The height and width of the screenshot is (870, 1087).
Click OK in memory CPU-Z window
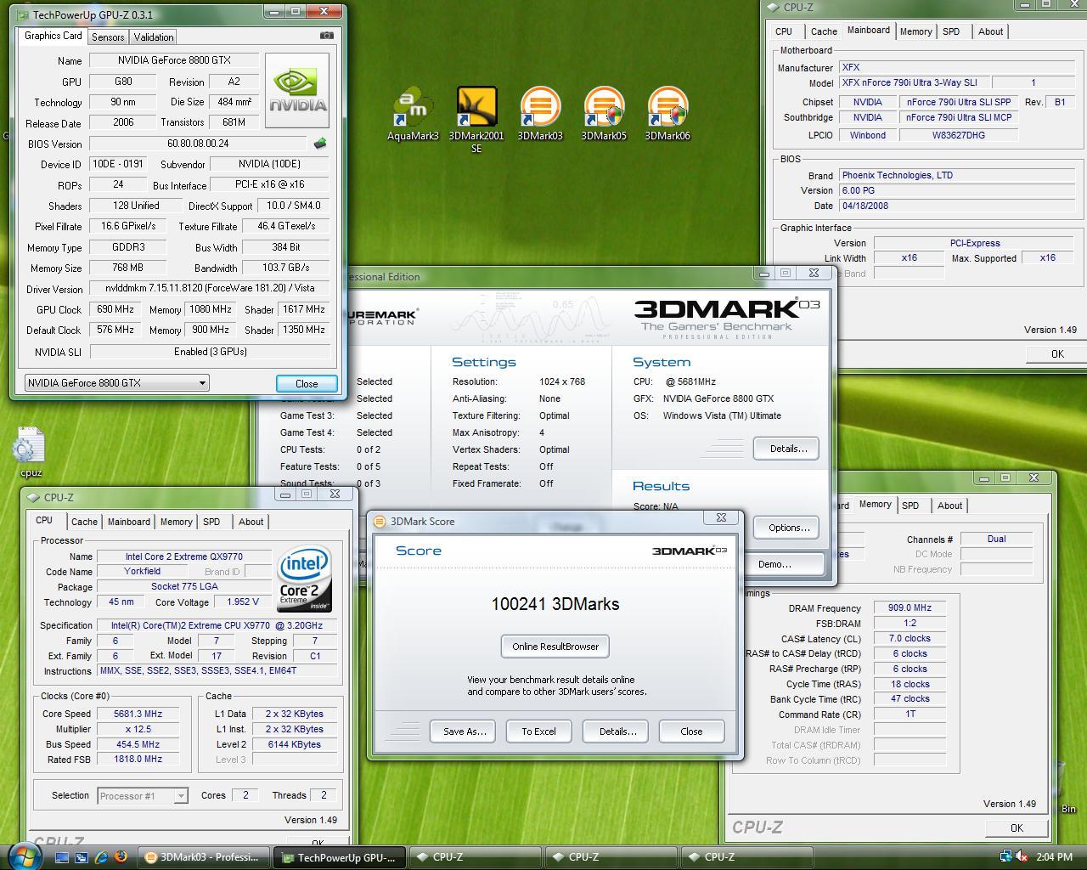tap(1017, 828)
